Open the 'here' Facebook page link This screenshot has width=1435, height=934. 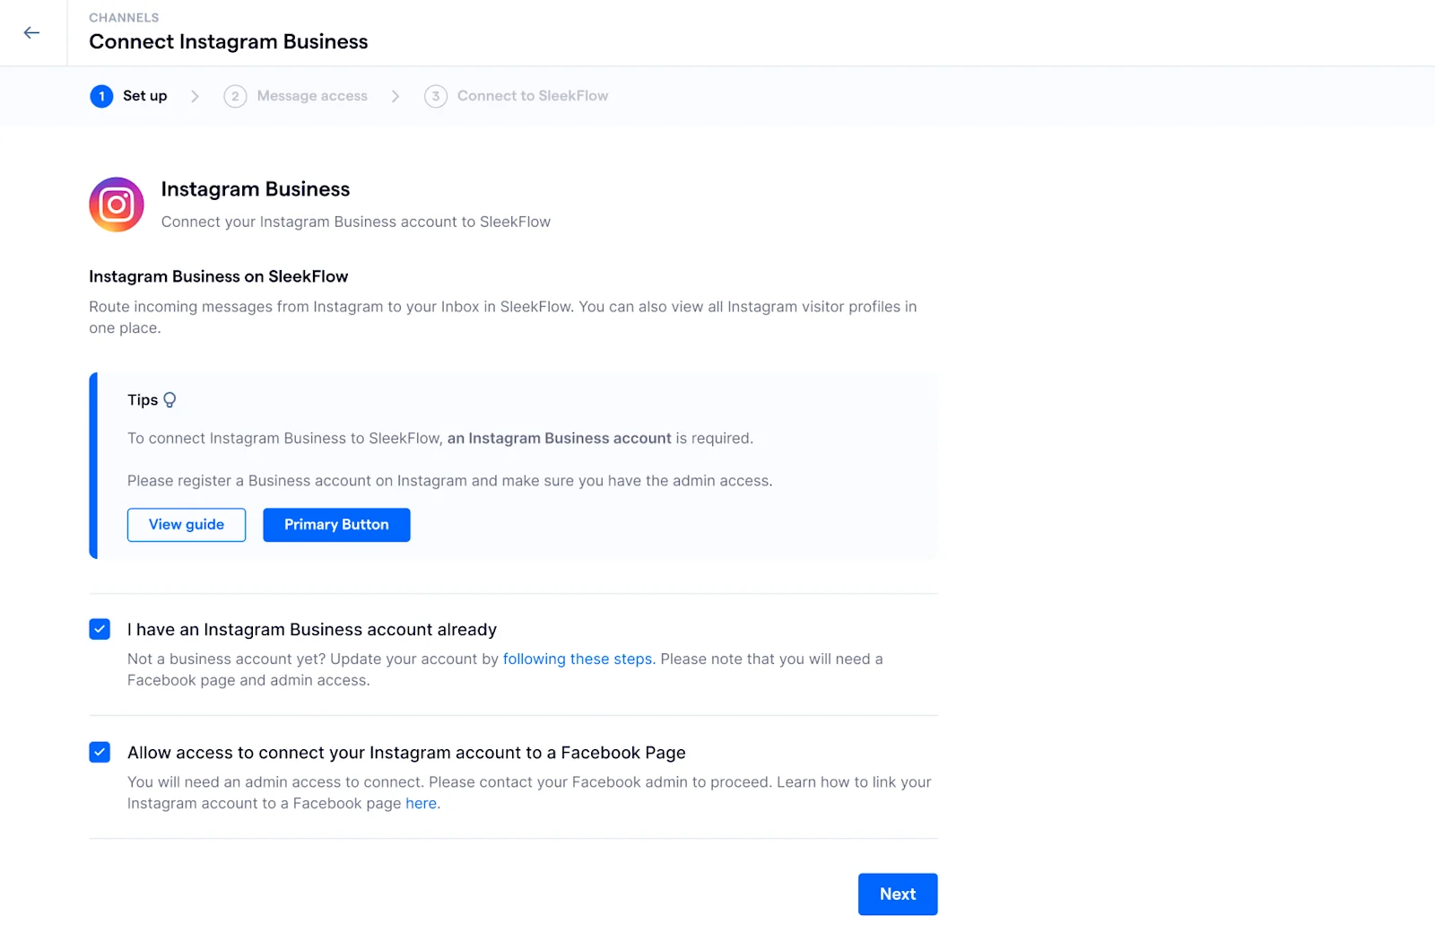tap(421, 804)
